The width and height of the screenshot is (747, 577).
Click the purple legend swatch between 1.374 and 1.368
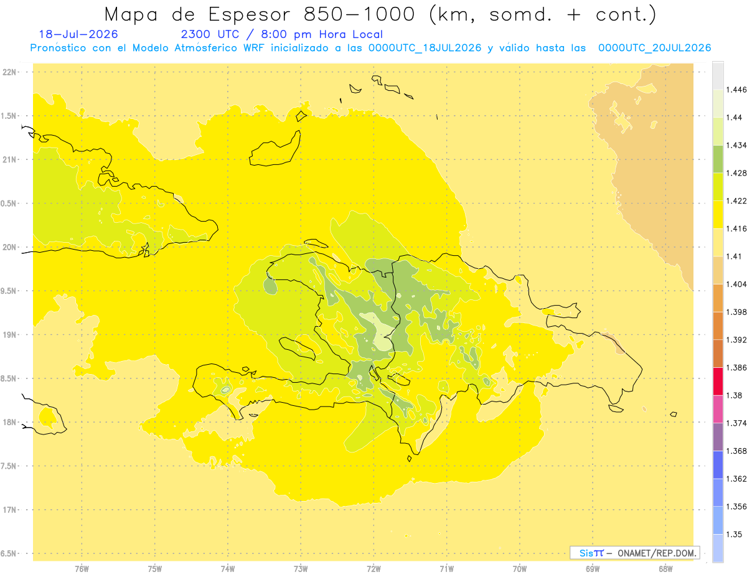pos(718,437)
